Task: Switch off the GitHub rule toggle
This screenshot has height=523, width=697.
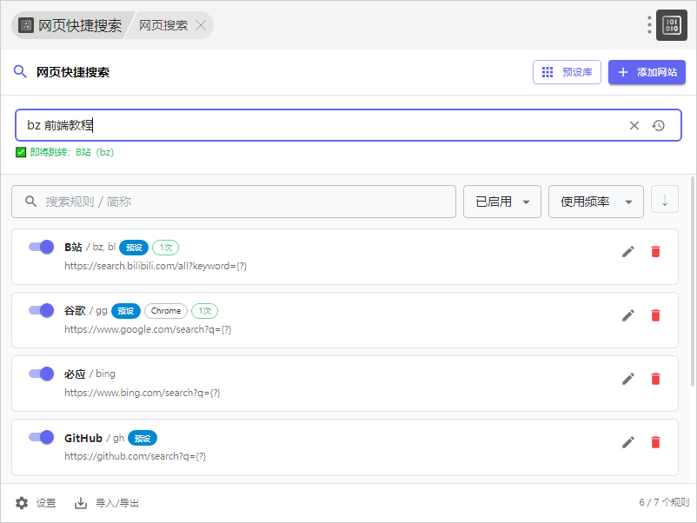Action: pyautogui.click(x=41, y=437)
